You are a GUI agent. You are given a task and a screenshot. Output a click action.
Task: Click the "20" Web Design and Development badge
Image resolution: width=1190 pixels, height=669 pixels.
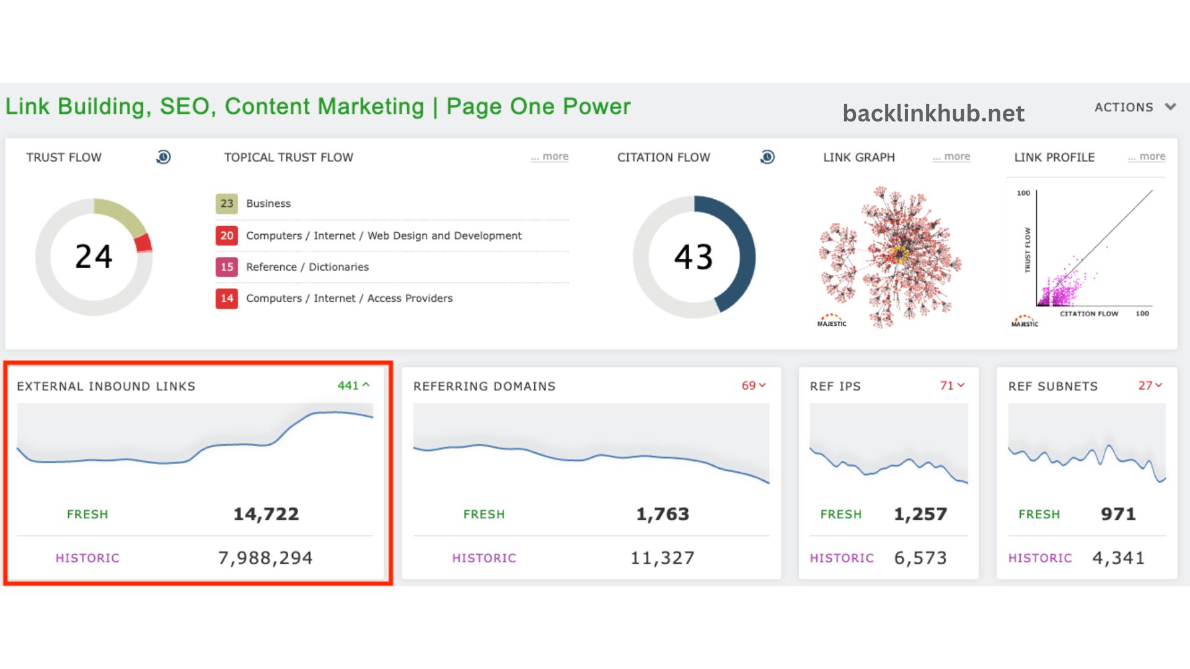point(227,235)
